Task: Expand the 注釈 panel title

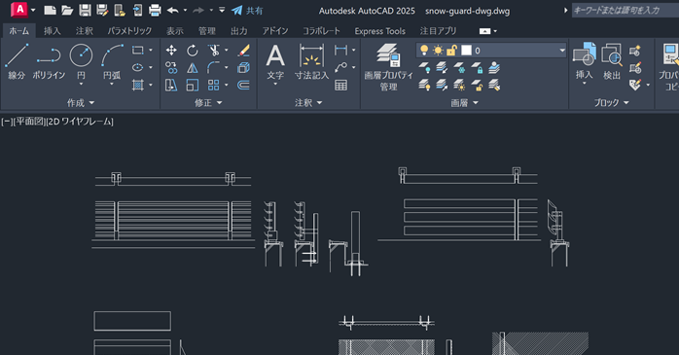Action: [x=308, y=102]
